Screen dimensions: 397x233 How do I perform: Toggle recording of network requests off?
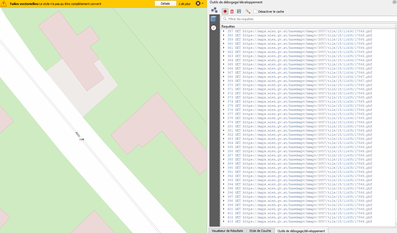coord(225,11)
